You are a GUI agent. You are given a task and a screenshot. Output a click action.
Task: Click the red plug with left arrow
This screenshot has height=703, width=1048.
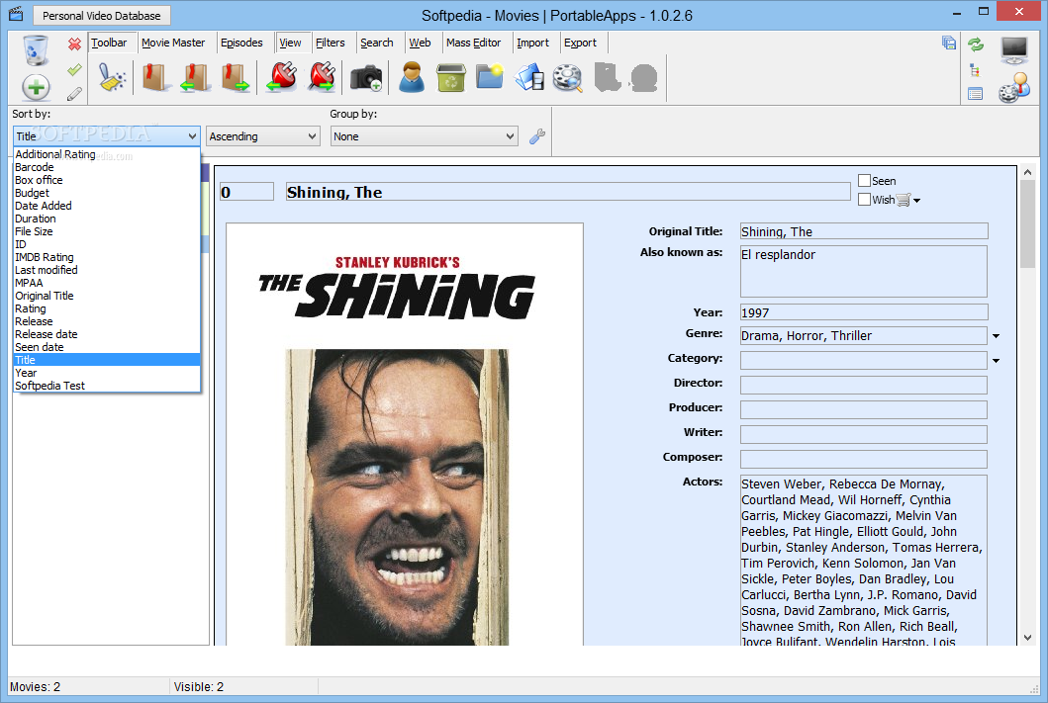tap(282, 77)
